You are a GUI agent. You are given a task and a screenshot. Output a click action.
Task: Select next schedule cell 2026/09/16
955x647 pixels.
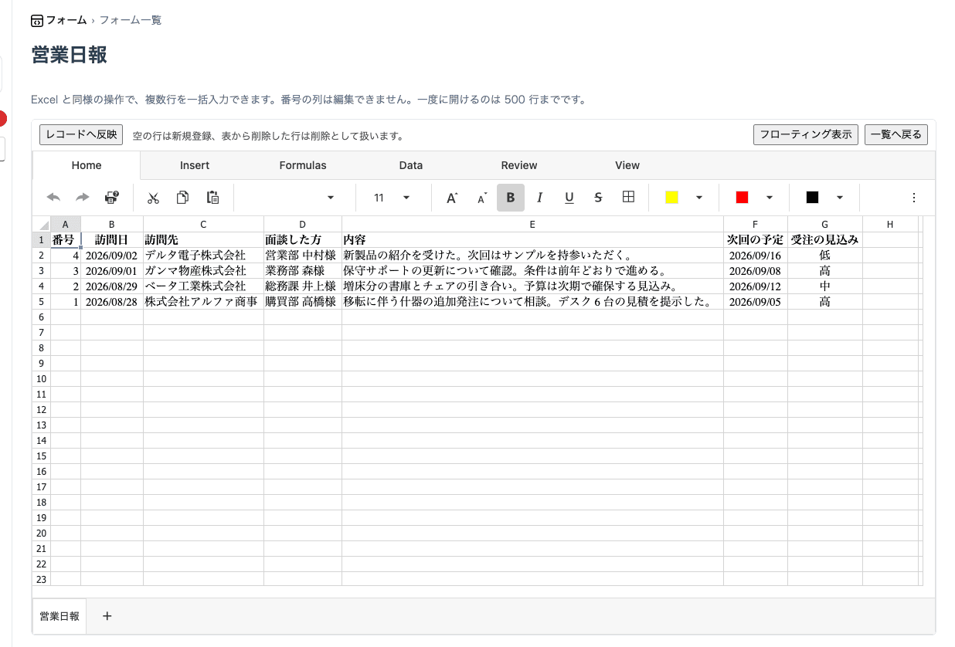[x=756, y=255]
